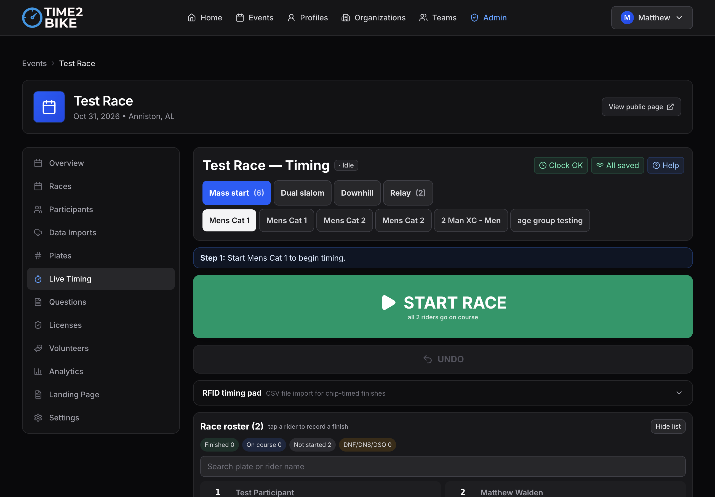Select the age group testing race
Image resolution: width=715 pixels, height=497 pixels.
point(550,220)
